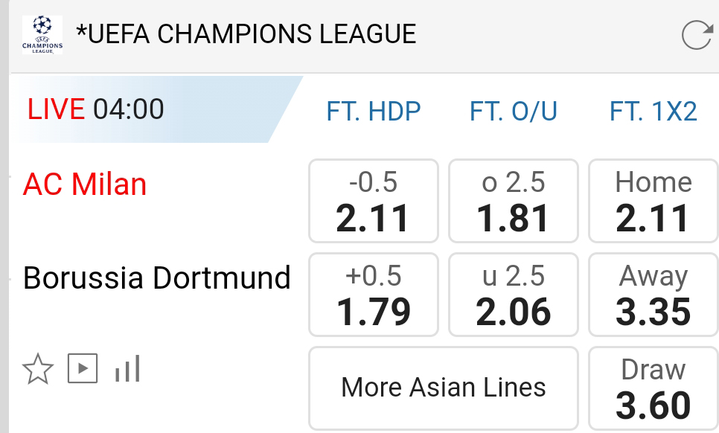The image size is (719, 433).
Task: Select the FT. HDP column header
Action: pos(373,111)
